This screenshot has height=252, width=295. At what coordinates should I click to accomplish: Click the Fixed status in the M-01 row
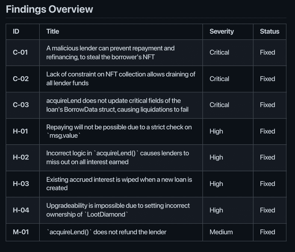pyautogui.click(x=267, y=232)
